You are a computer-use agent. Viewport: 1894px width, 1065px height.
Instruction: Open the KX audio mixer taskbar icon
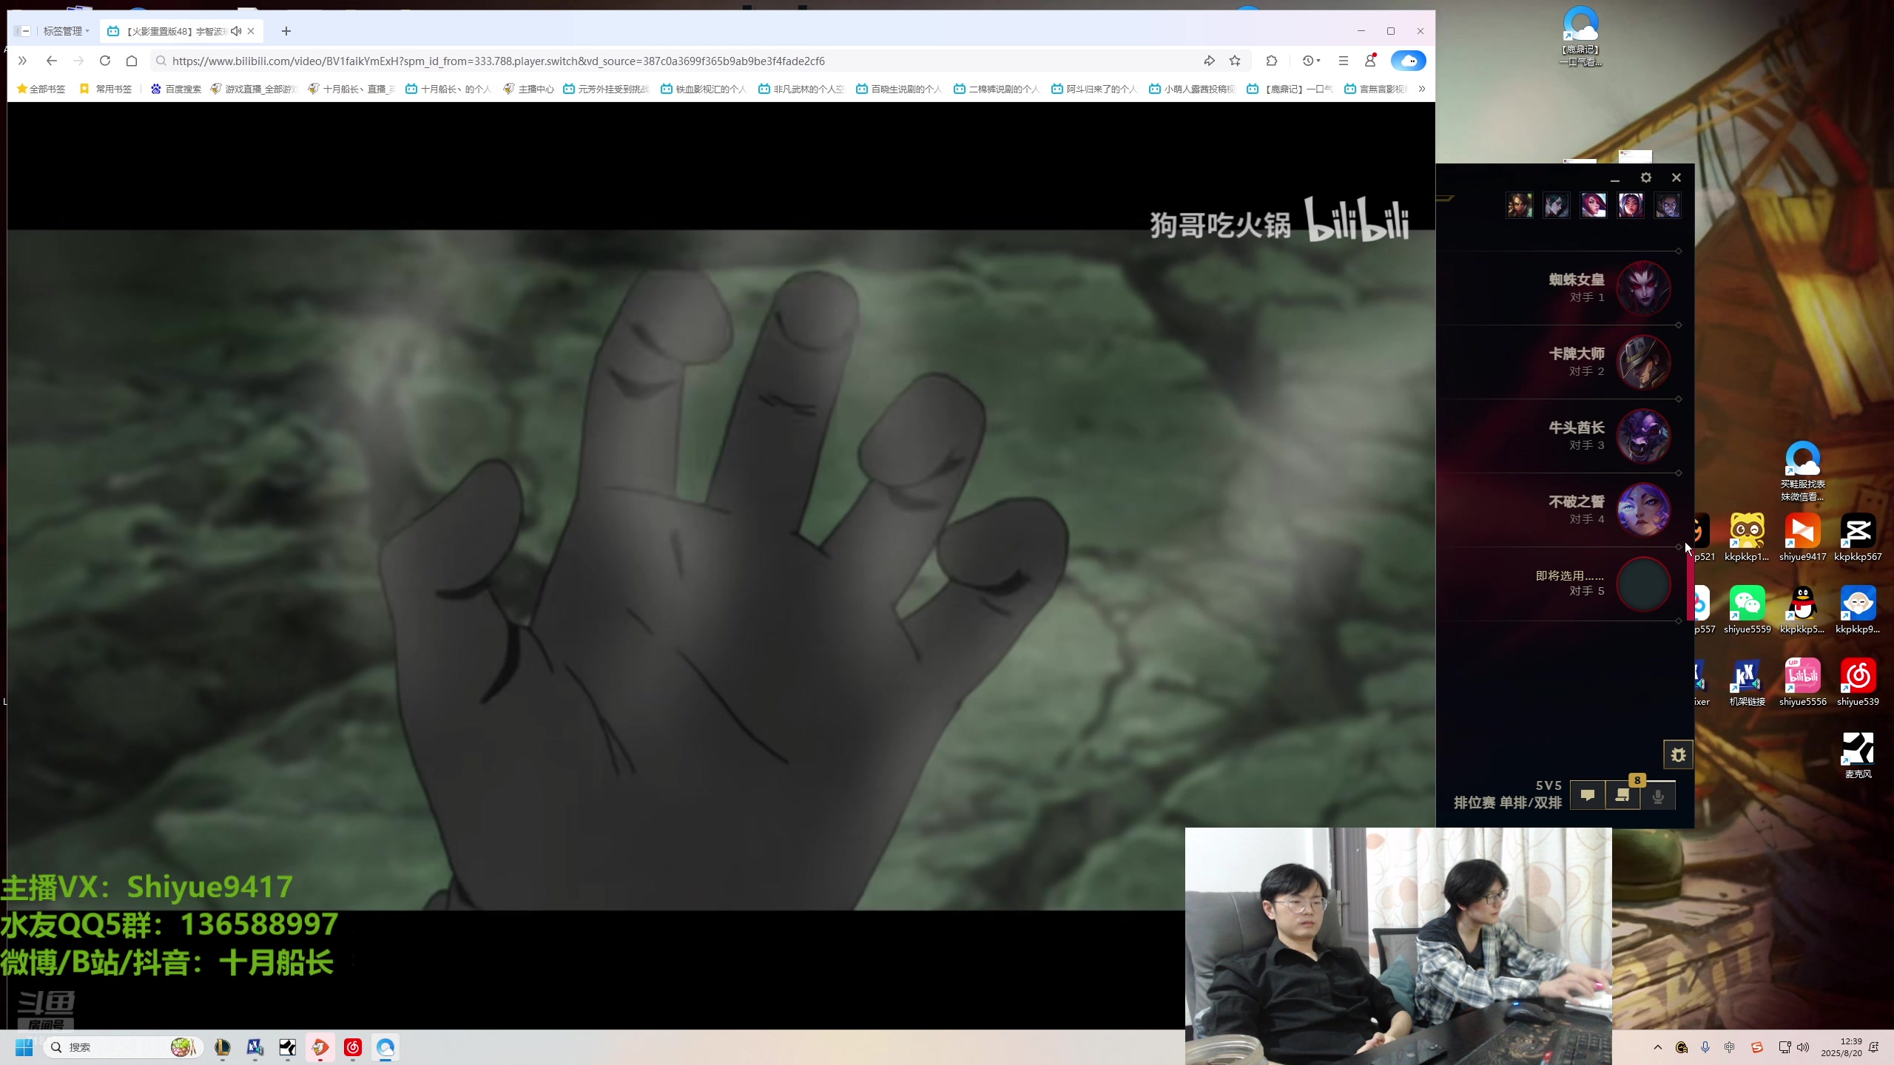255,1047
